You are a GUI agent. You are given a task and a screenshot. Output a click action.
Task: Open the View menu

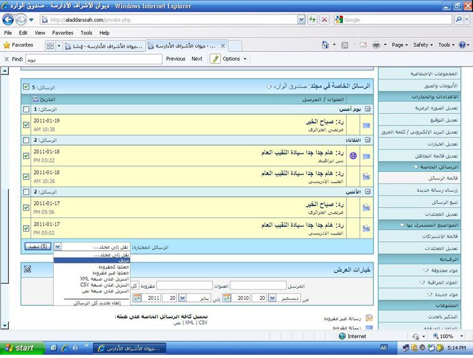coord(40,33)
